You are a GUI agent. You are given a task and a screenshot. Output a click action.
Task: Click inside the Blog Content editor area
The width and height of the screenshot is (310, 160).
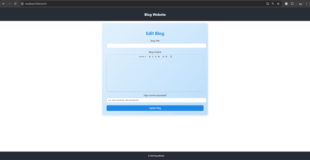click(155, 75)
